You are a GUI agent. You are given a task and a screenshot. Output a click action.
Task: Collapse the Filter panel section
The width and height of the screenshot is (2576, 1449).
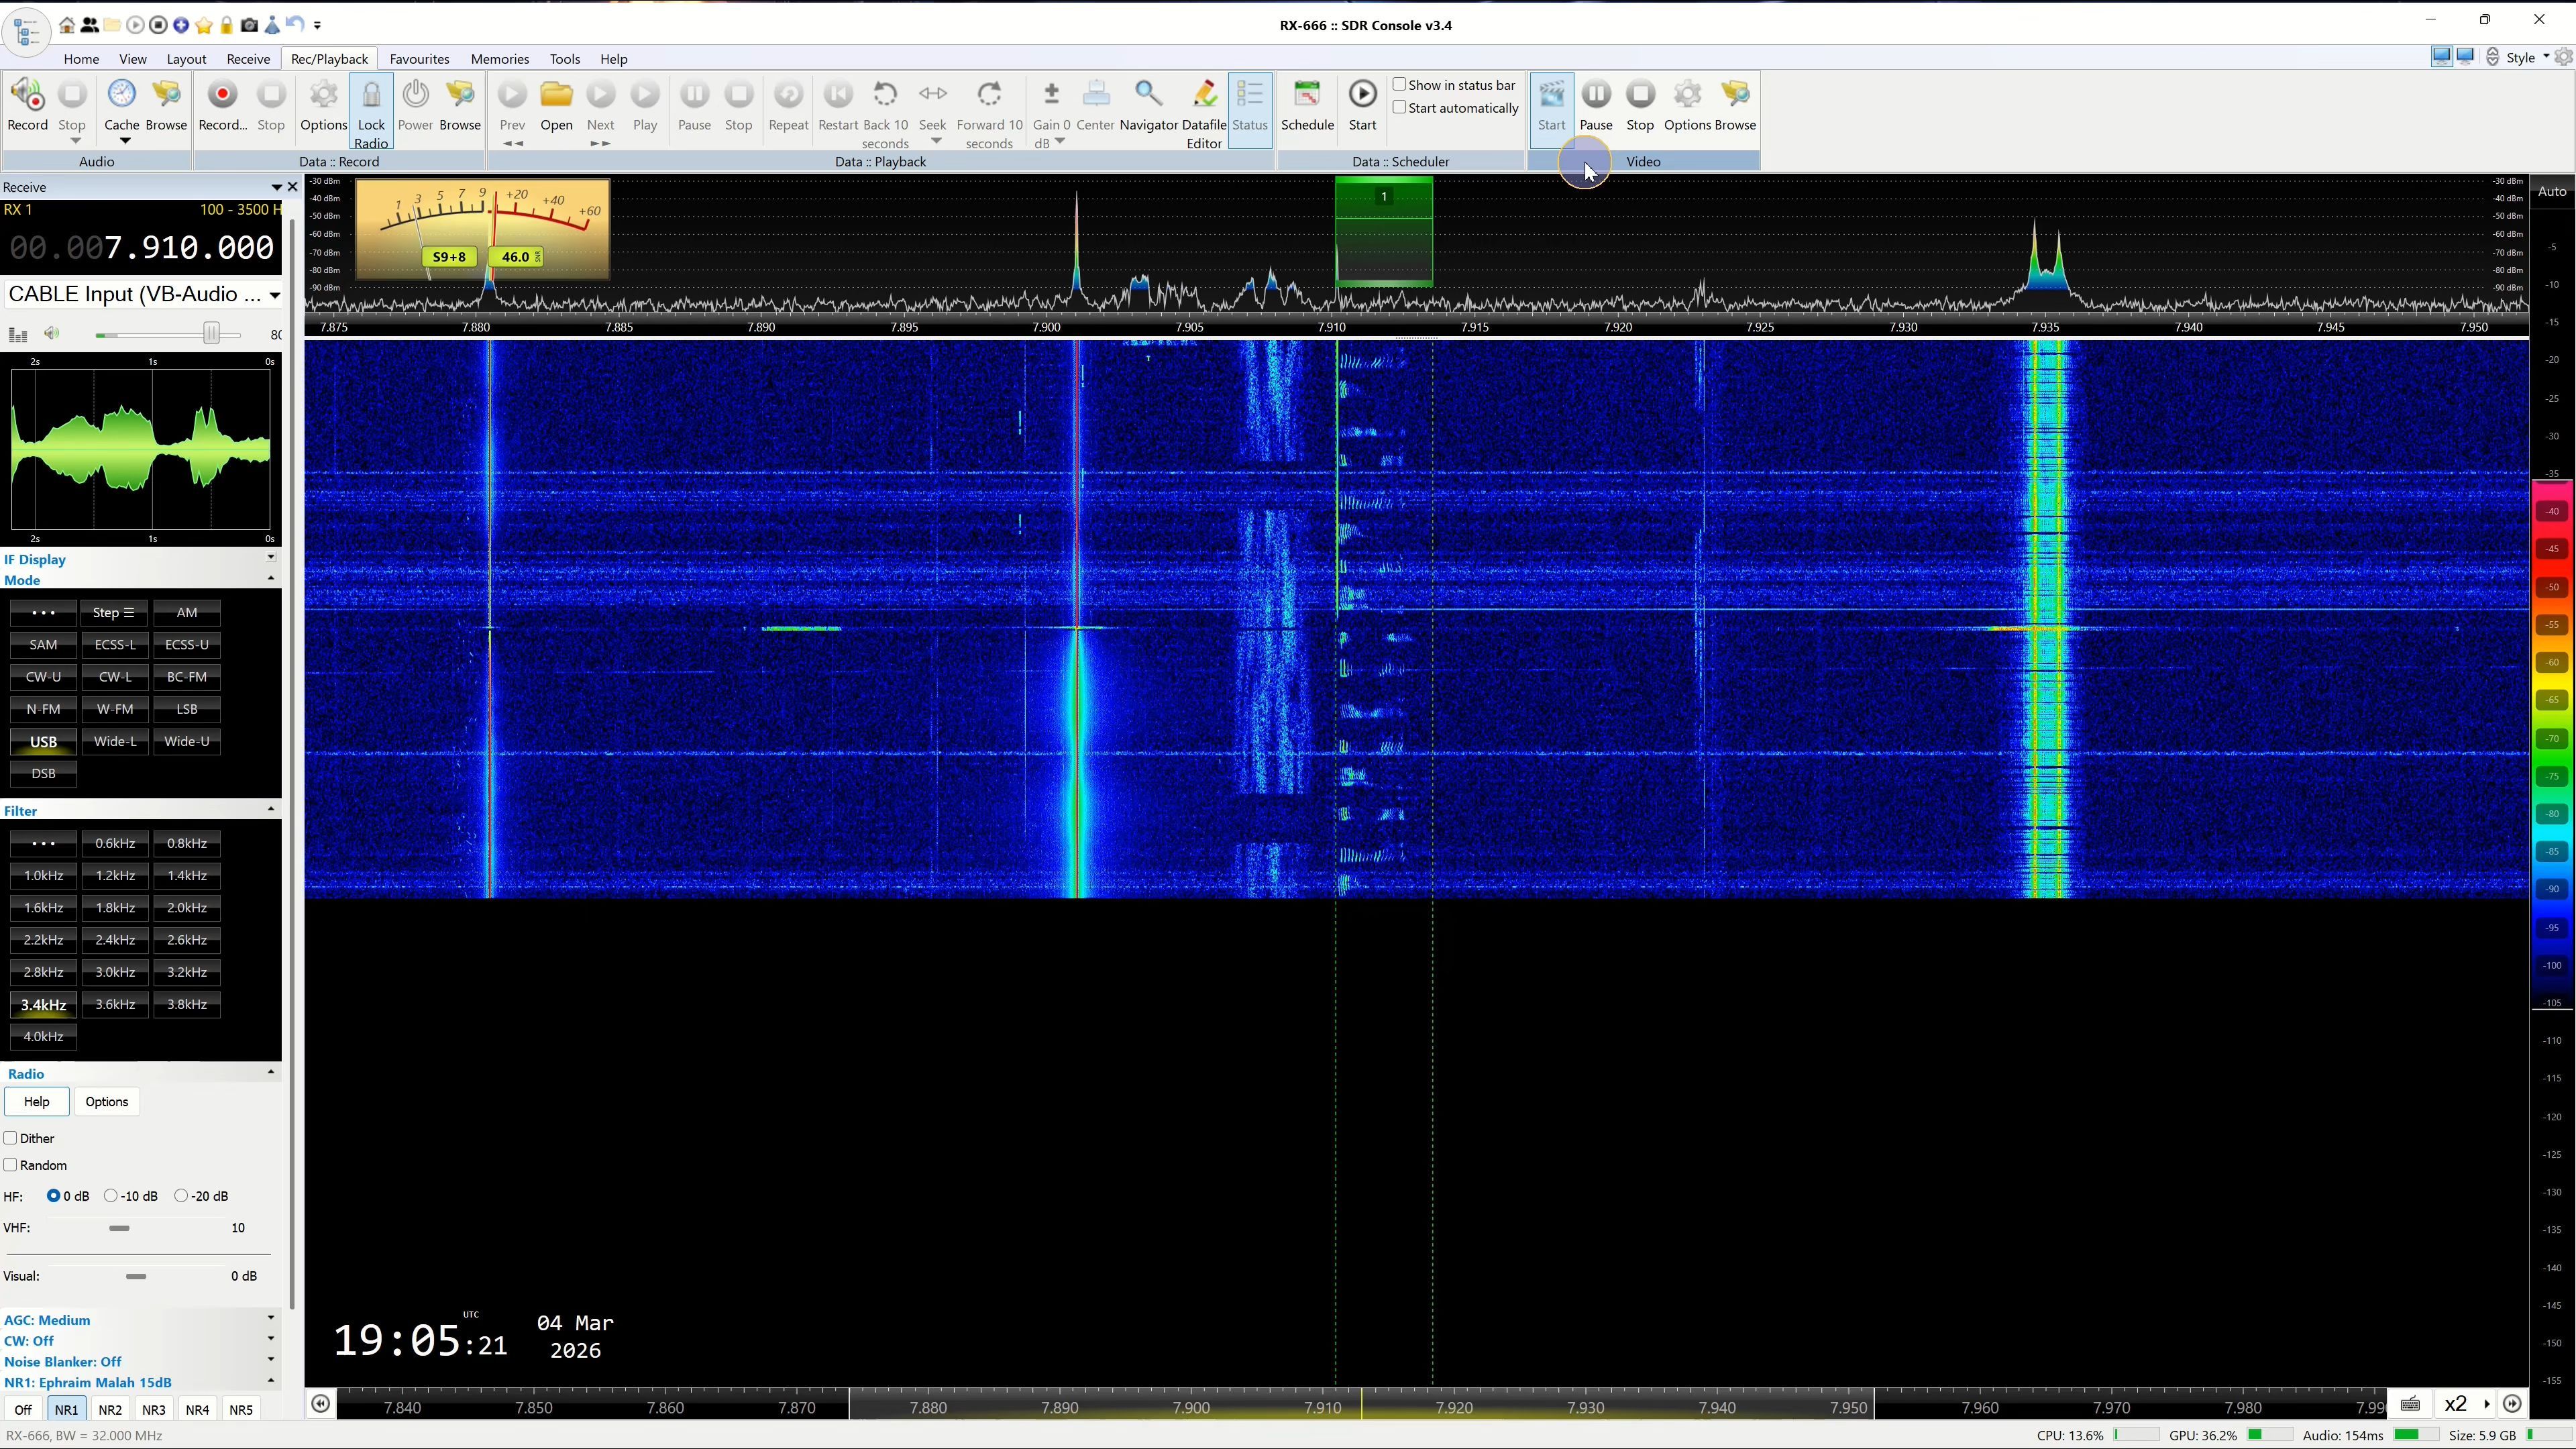tap(270, 809)
